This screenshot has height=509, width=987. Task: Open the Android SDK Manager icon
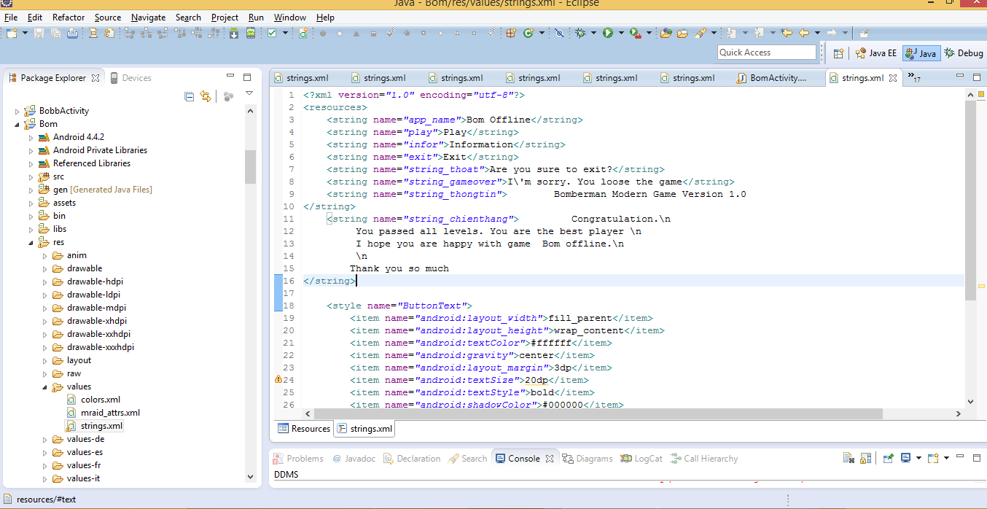pyautogui.click(x=234, y=33)
